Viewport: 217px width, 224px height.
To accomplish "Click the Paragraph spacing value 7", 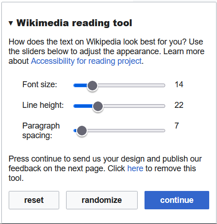I will click(x=177, y=126).
